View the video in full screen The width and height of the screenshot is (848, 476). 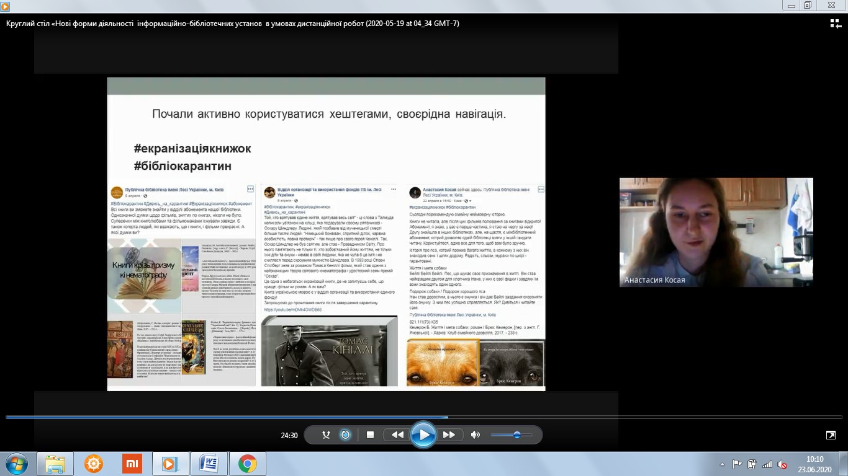point(831,435)
